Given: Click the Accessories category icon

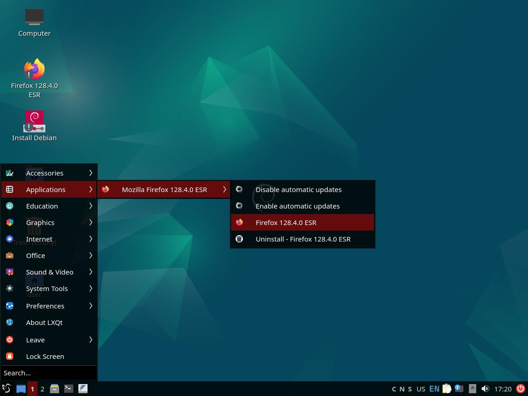Looking at the screenshot, I should (x=10, y=173).
